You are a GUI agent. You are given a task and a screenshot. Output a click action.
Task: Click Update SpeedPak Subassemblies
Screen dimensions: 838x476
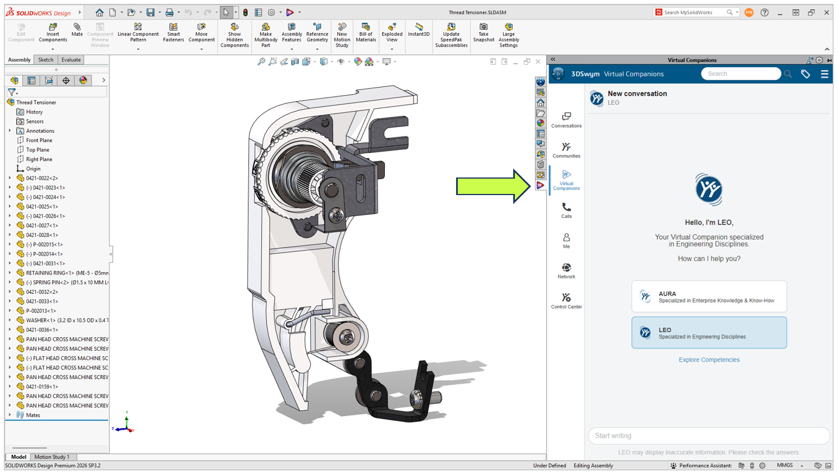451,35
